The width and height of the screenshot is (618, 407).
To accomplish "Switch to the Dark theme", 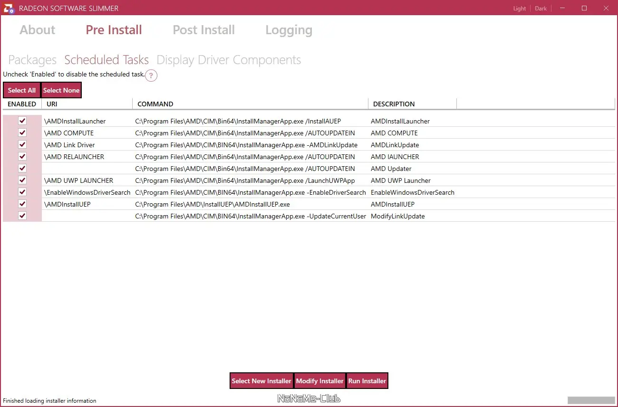I will pos(541,9).
